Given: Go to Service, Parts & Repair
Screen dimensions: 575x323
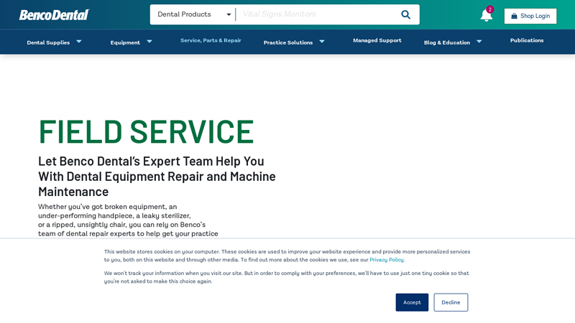Looking at the screenshot, I should point(211,40).
